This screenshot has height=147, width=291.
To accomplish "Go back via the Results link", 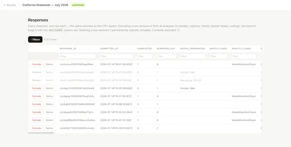I will [x=10, y=5].
